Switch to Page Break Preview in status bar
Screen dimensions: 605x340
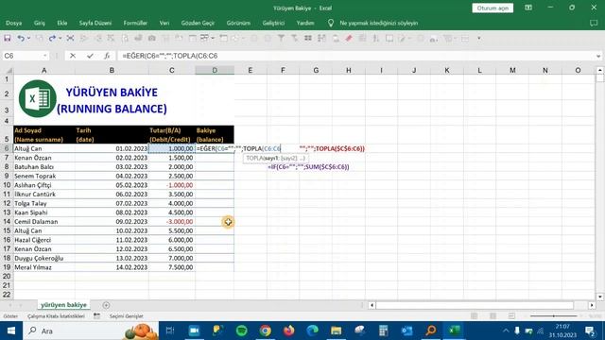click(x=511, y=316)
